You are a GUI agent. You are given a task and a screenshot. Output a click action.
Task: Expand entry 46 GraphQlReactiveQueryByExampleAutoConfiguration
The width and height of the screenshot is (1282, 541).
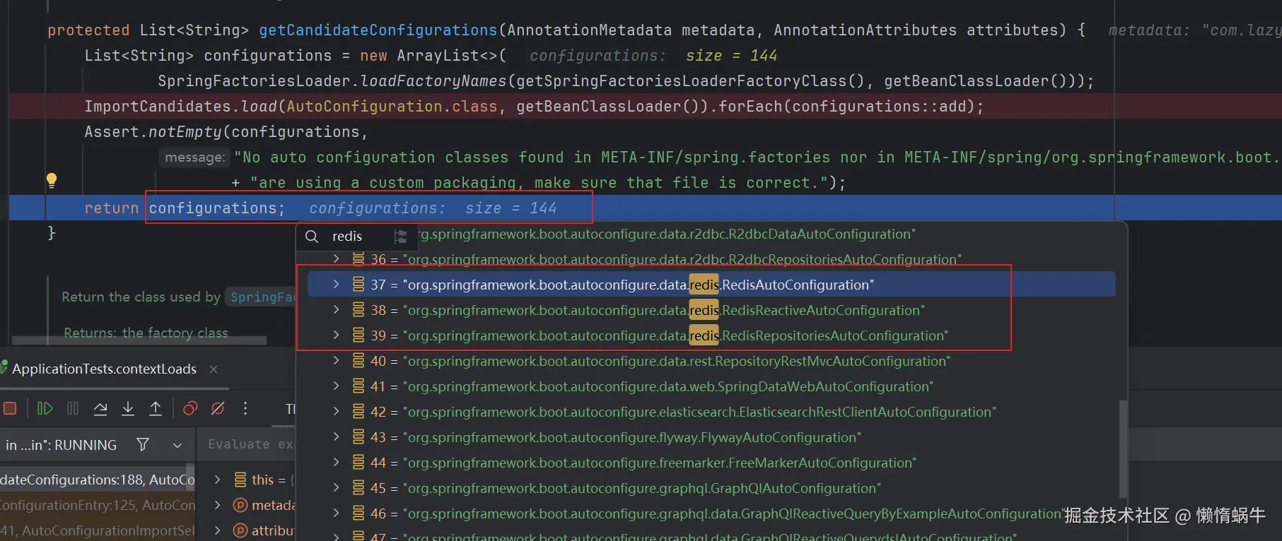[337, 513]
